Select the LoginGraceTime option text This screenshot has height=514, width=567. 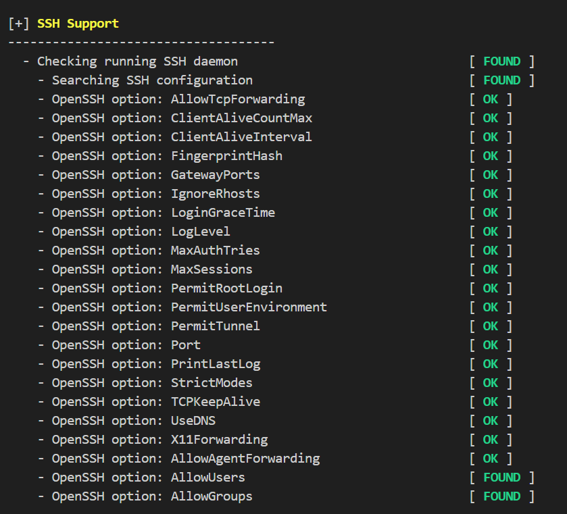click(223, 213)
